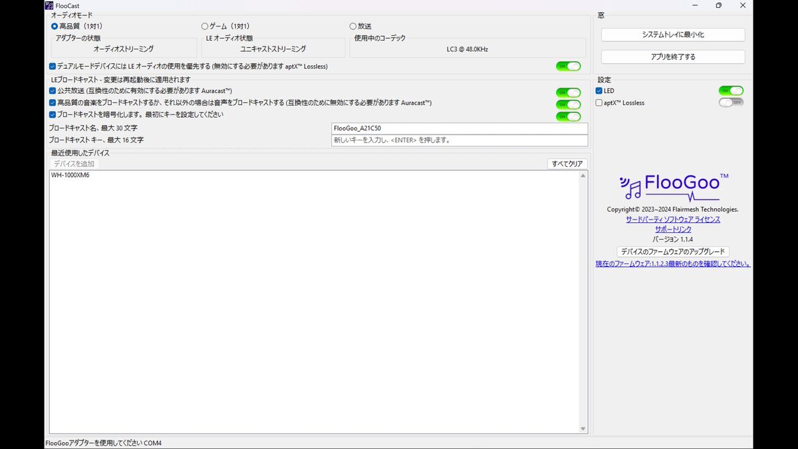This screenshot has height=449, width=798.
Task: Click the FlooGoo logo
Action: [673, 186]
